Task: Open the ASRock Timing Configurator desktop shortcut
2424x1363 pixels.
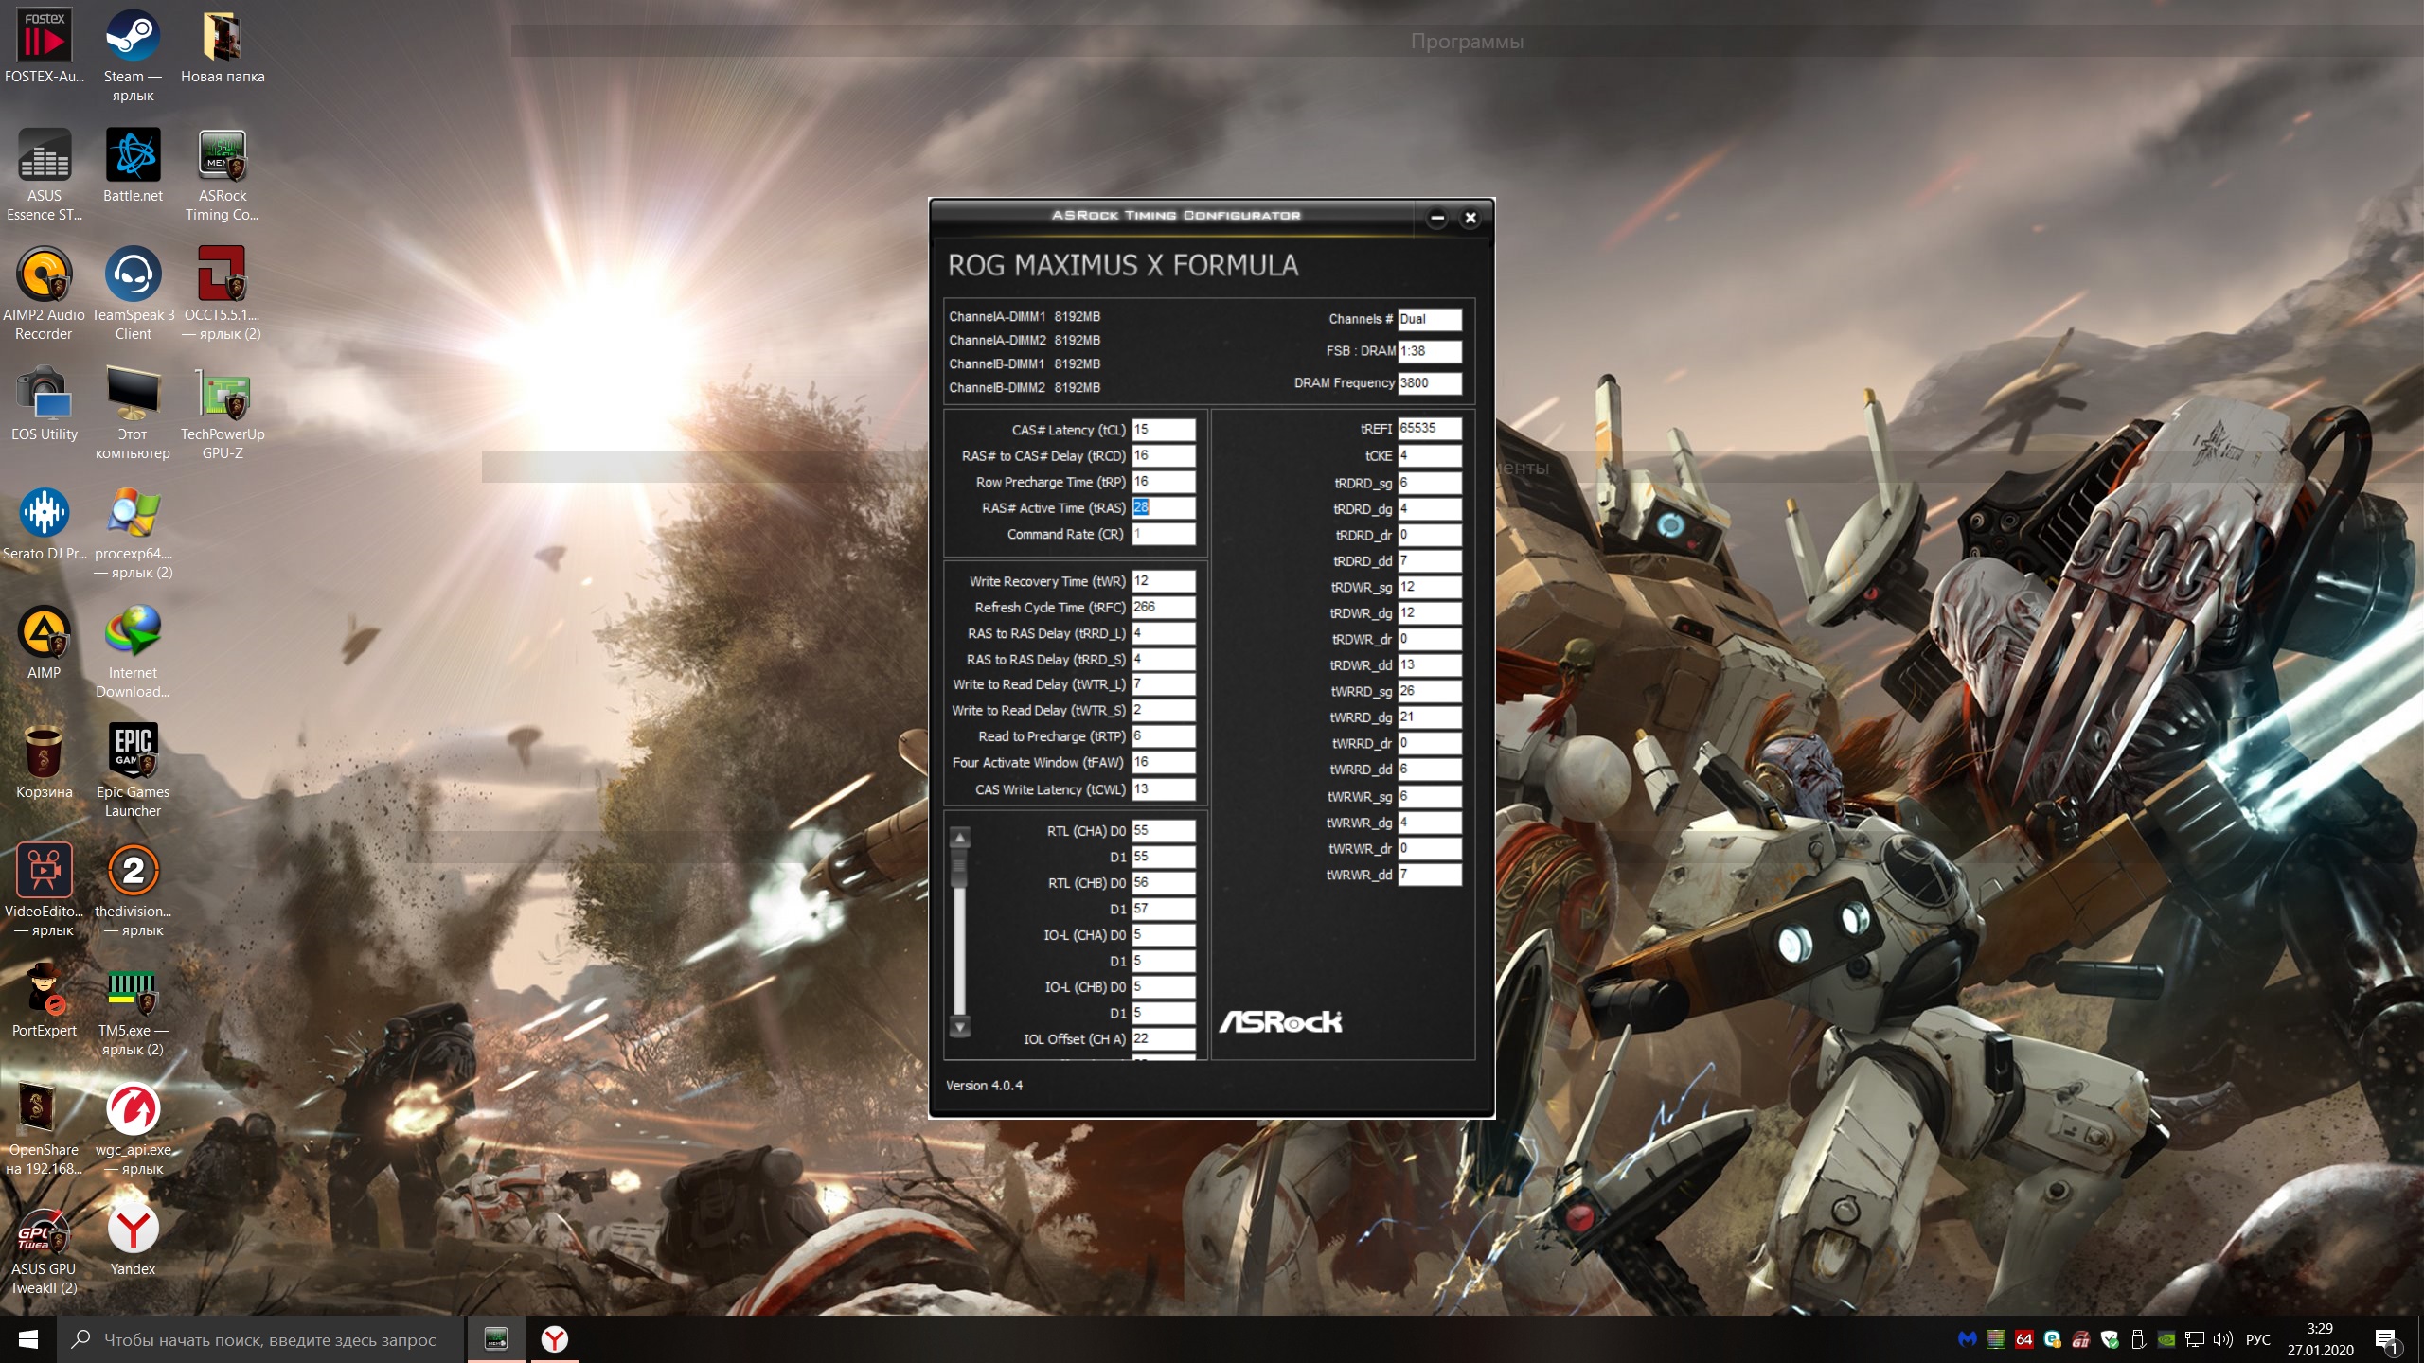Action: pos(223,156)
